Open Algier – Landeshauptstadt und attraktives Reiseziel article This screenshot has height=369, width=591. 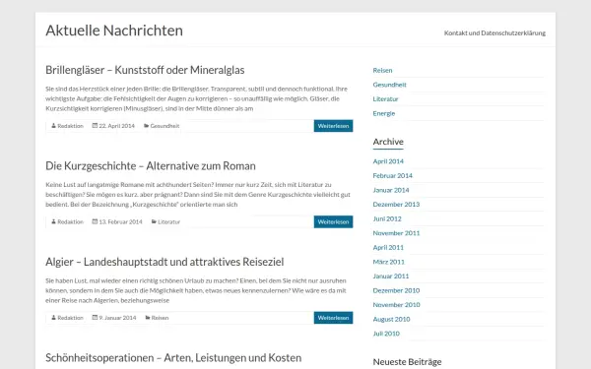coord(164,262)
